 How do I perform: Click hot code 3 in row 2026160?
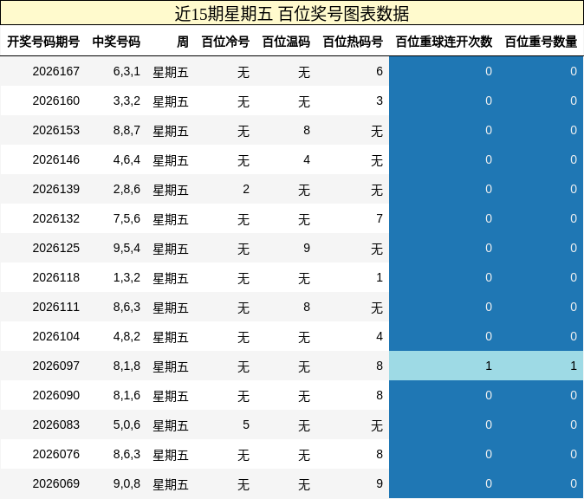380,100
